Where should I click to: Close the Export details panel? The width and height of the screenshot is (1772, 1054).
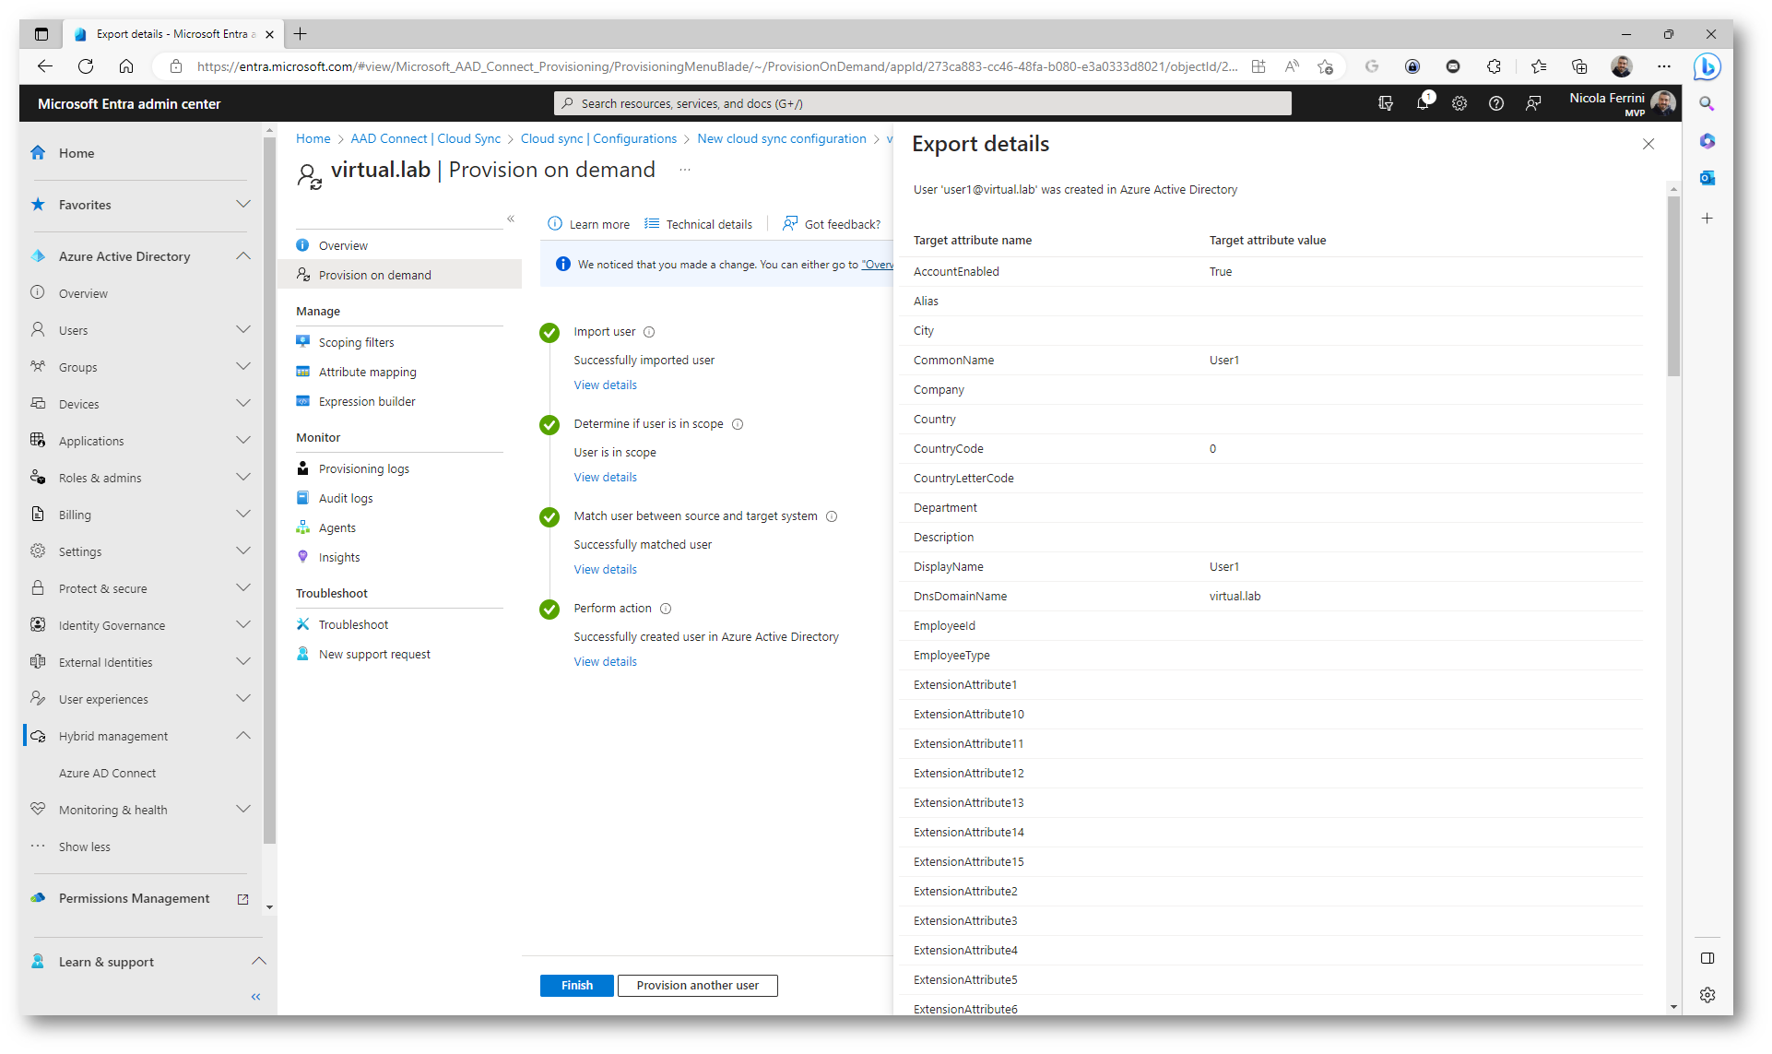[x=1648, y=144]
